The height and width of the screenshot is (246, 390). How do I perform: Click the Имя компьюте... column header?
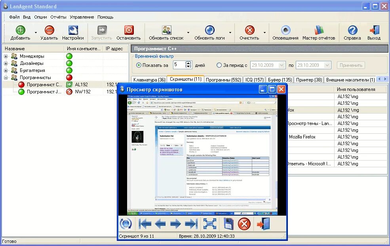[x=84, y=49]
